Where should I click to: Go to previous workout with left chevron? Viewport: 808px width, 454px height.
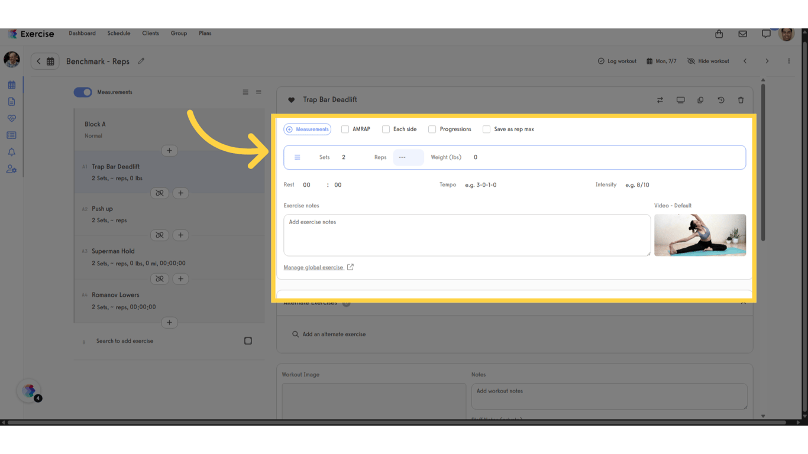[745, 61]
